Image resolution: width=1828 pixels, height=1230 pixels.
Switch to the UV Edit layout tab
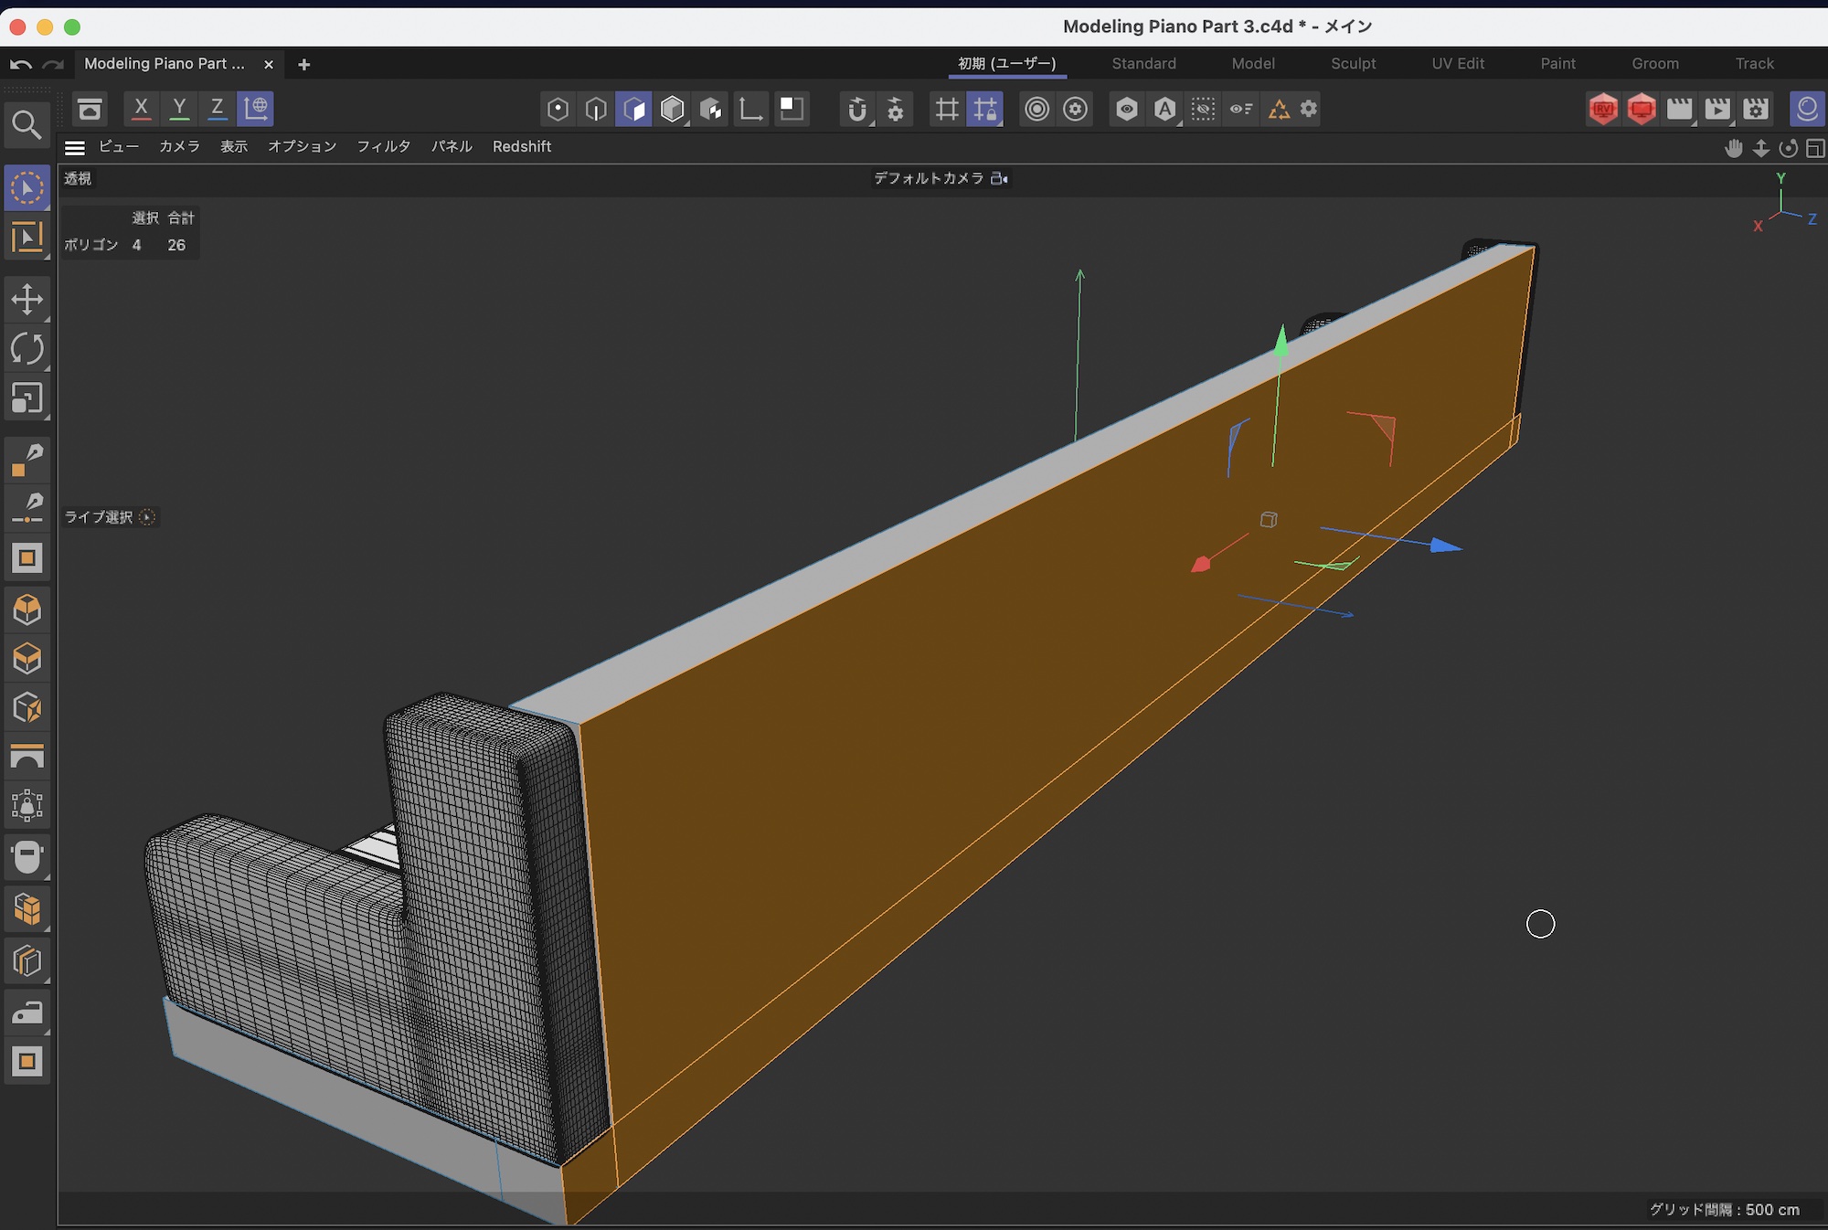1458,63
